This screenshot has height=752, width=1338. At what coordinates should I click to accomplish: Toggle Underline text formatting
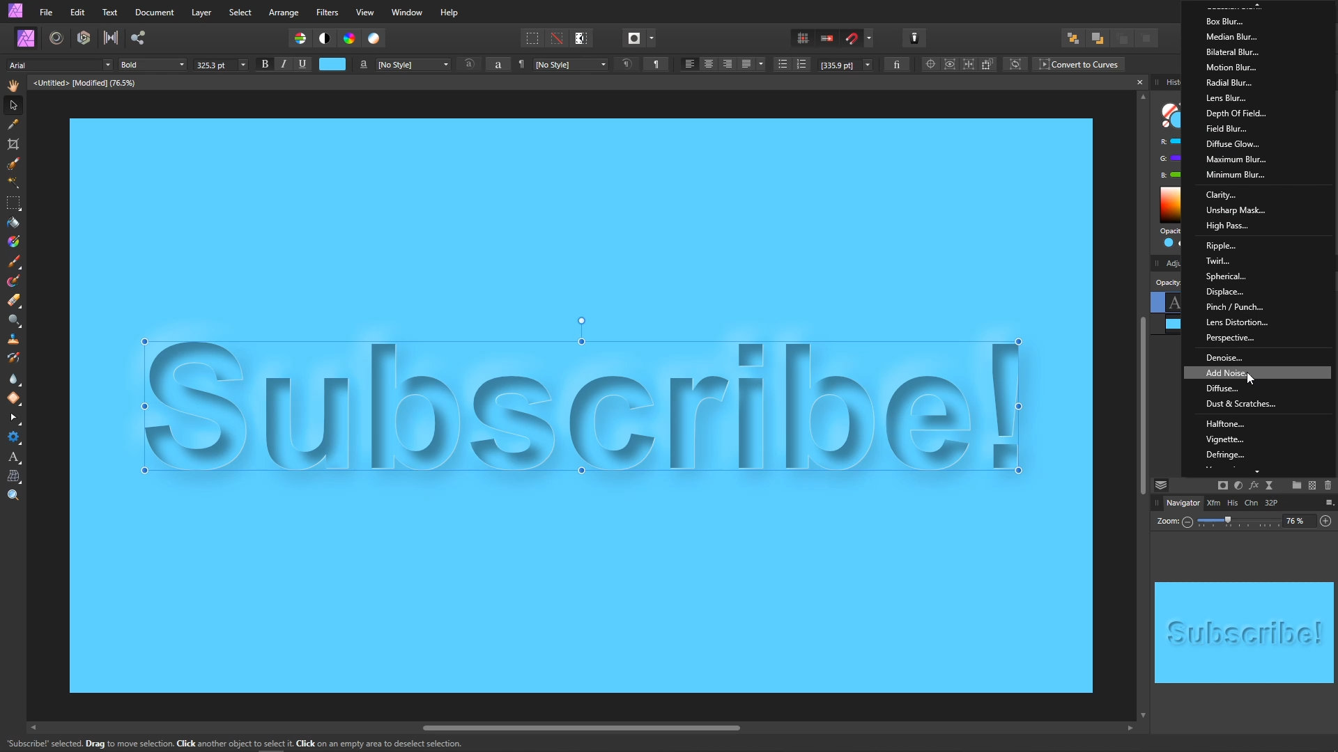(x=302, y=64)
